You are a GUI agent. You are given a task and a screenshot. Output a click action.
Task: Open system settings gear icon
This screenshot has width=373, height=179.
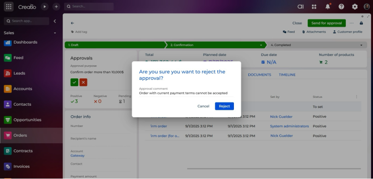click(355, 7)
